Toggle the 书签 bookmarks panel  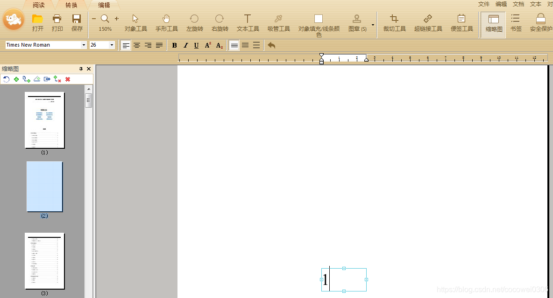coord(516,23)
